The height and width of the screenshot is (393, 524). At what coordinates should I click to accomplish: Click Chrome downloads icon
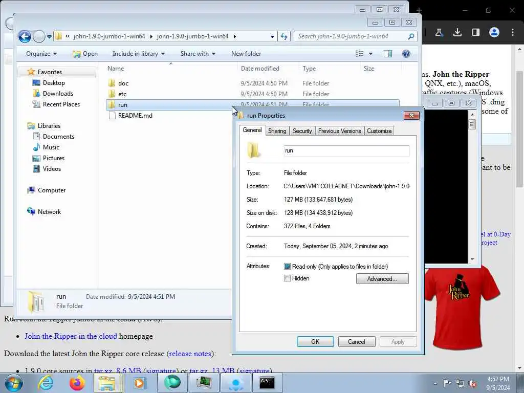(457, 32)
